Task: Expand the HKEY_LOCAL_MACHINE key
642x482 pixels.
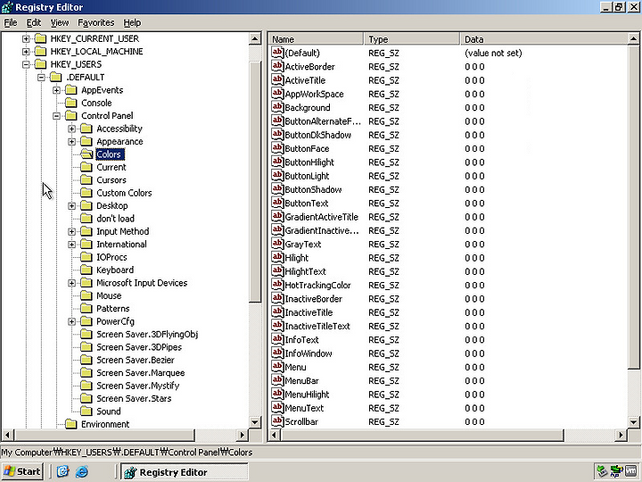Action: [26, 51]
